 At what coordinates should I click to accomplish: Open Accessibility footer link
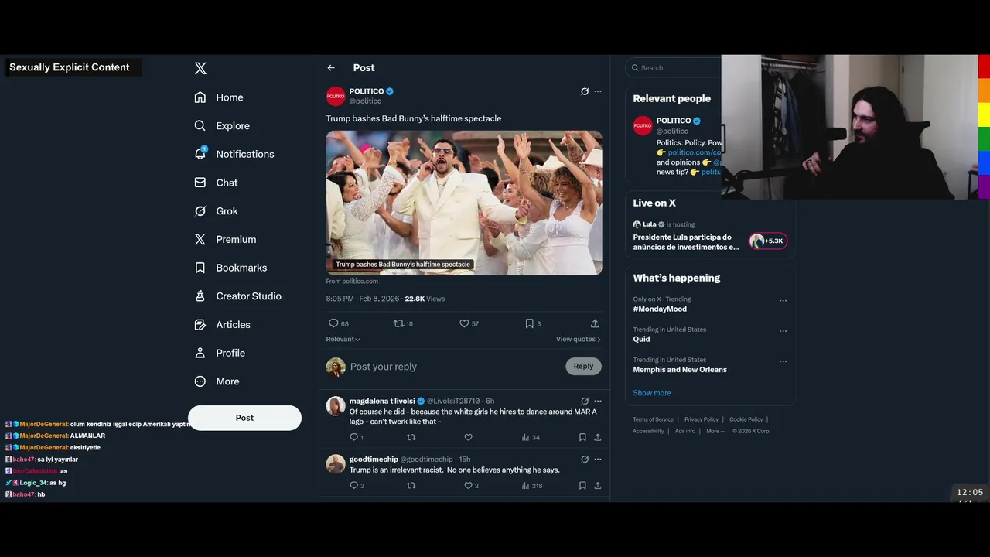coord(648,431)
